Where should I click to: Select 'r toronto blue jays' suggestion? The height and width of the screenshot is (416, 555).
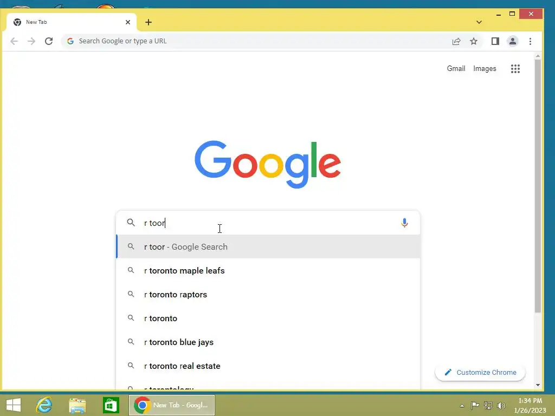(x=268, y=342)
